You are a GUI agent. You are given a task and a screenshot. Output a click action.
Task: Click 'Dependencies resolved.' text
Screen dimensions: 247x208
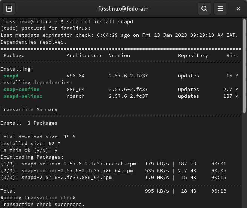34,42
